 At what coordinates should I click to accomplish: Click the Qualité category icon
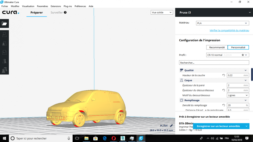tap(181, 70)
